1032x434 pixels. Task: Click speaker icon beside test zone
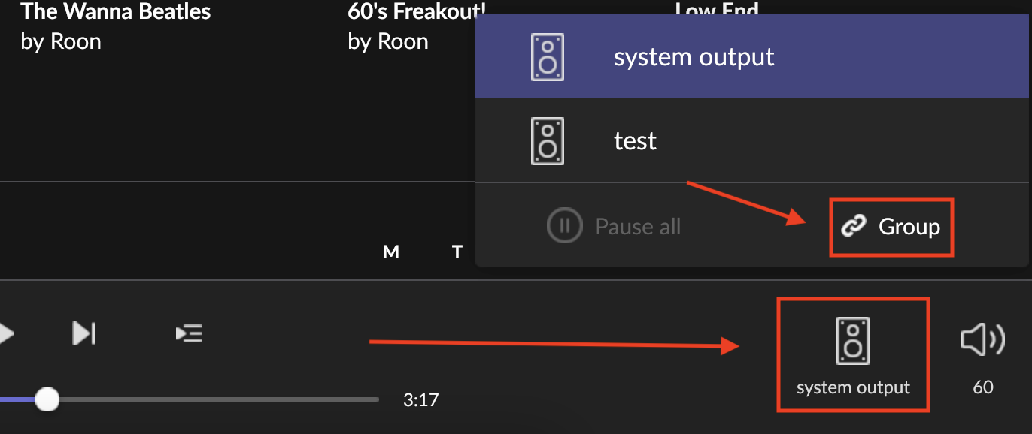548,141
